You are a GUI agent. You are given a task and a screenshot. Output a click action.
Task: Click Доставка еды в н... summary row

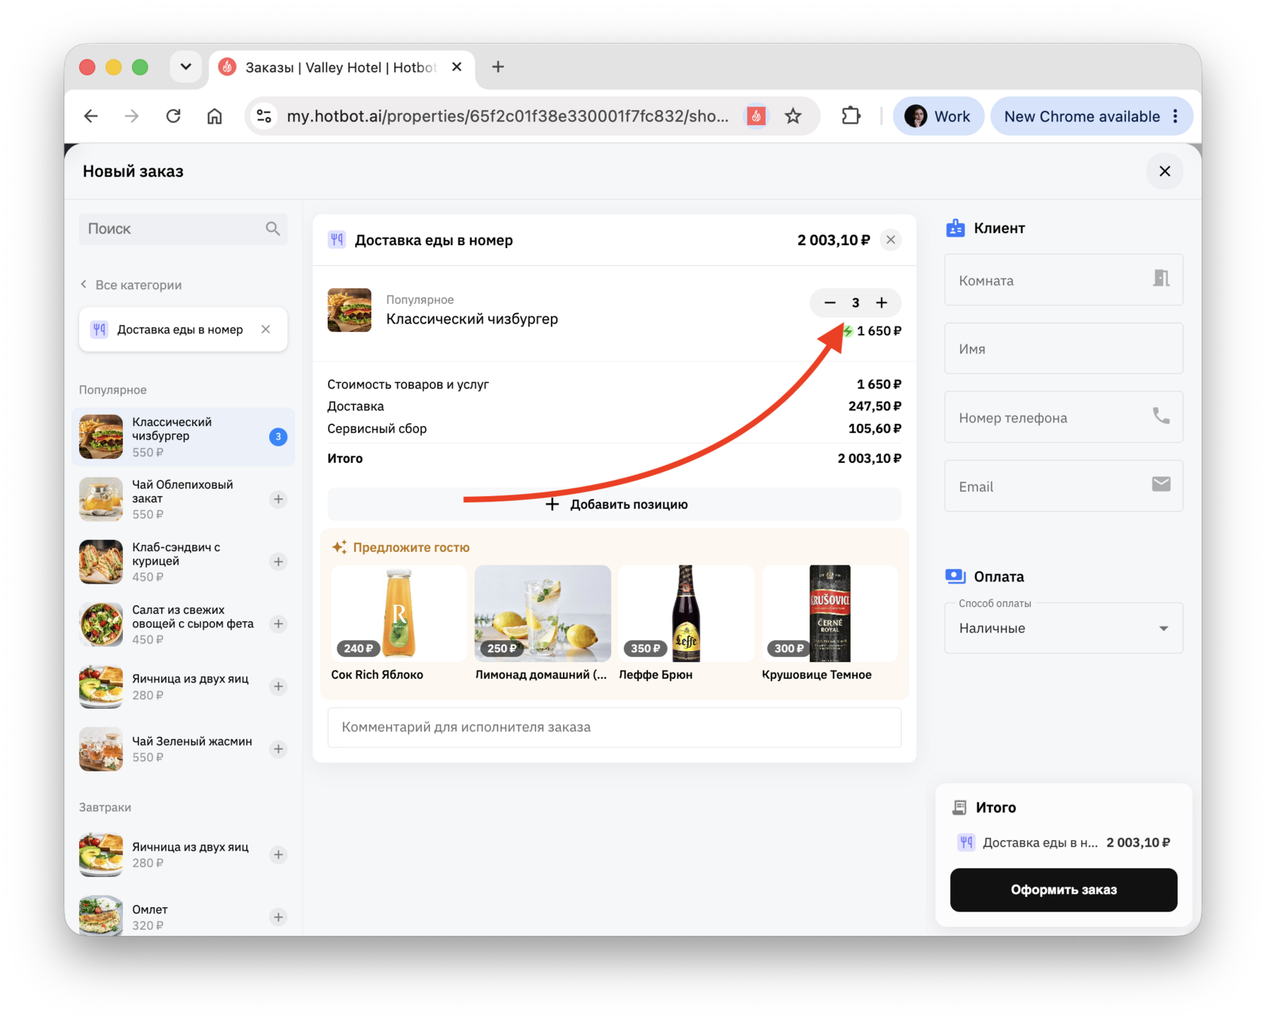(x=1063, y=842)
